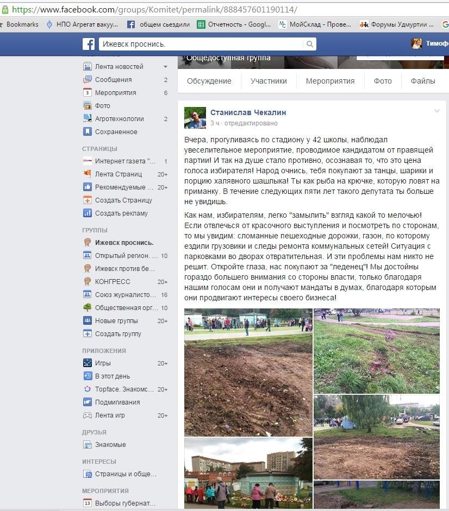
Task: Open Сообщения from the left sidebar
Action: pos(113,80)
